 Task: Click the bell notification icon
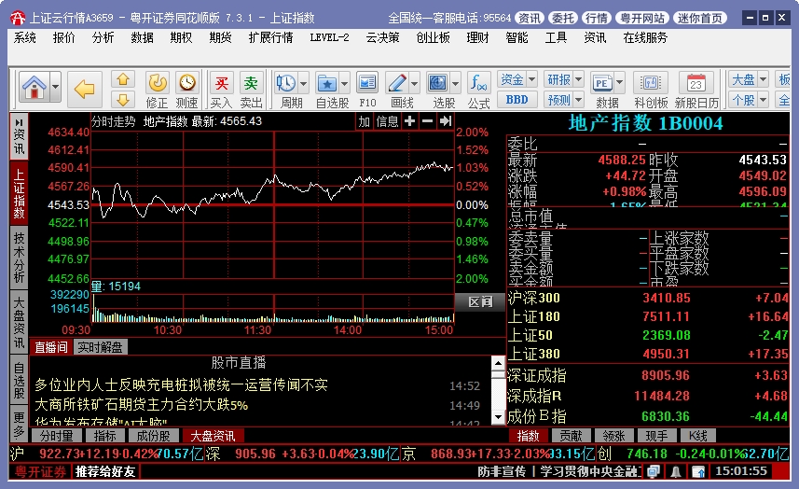676,472
